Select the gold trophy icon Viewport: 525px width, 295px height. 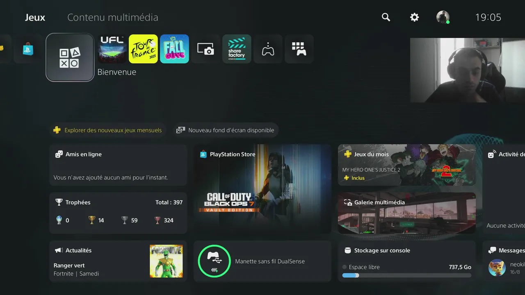click(x=92, y=220)
